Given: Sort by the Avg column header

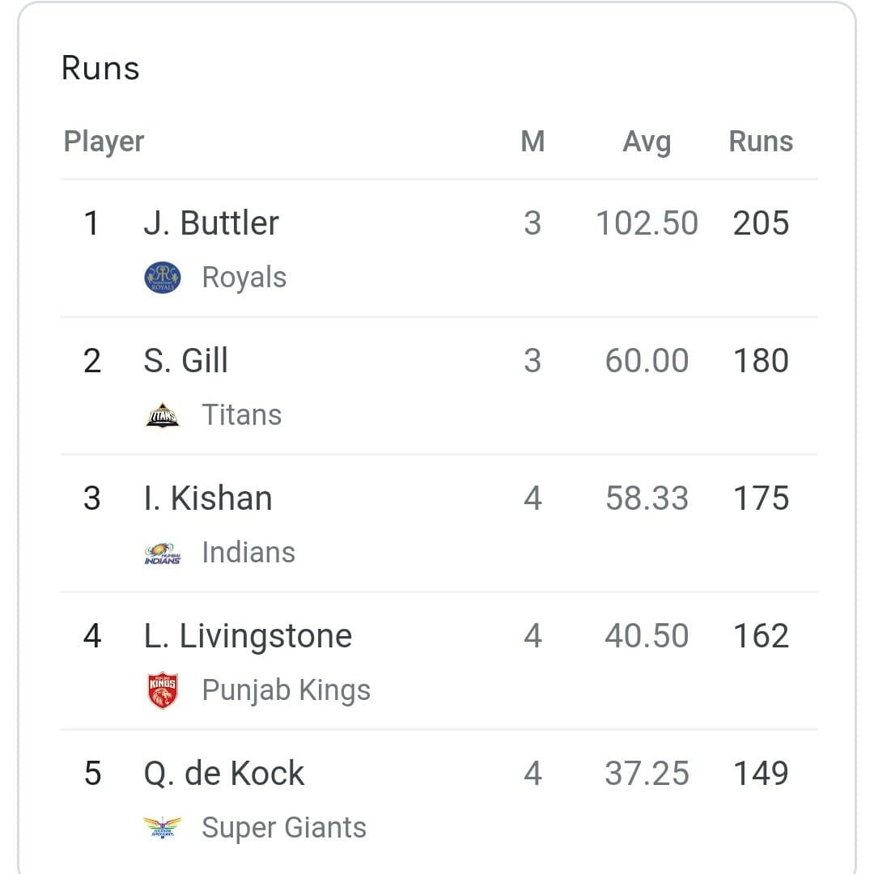Looking at the screenshot, I should tap(647, 141).
